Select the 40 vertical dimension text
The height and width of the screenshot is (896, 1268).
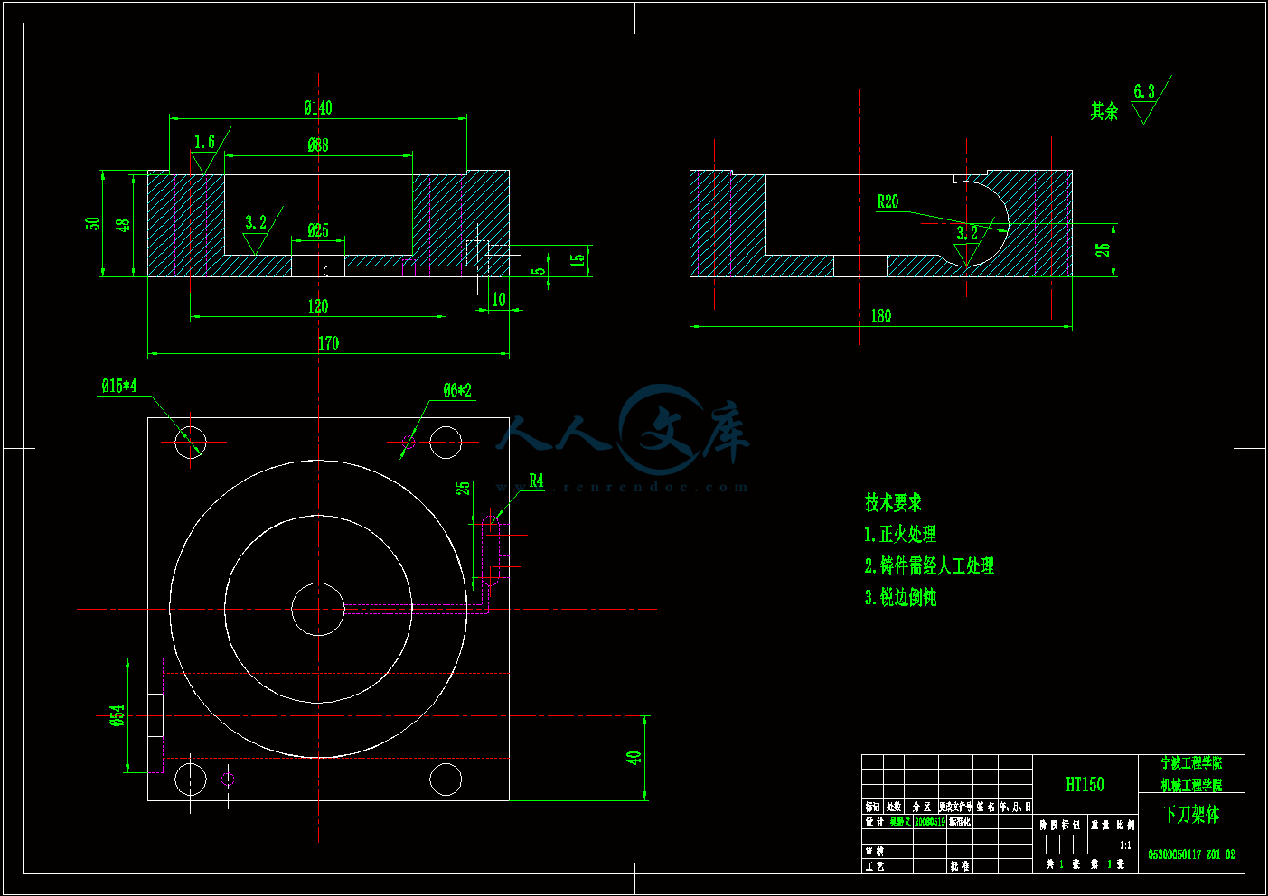[x=634, y=758]
